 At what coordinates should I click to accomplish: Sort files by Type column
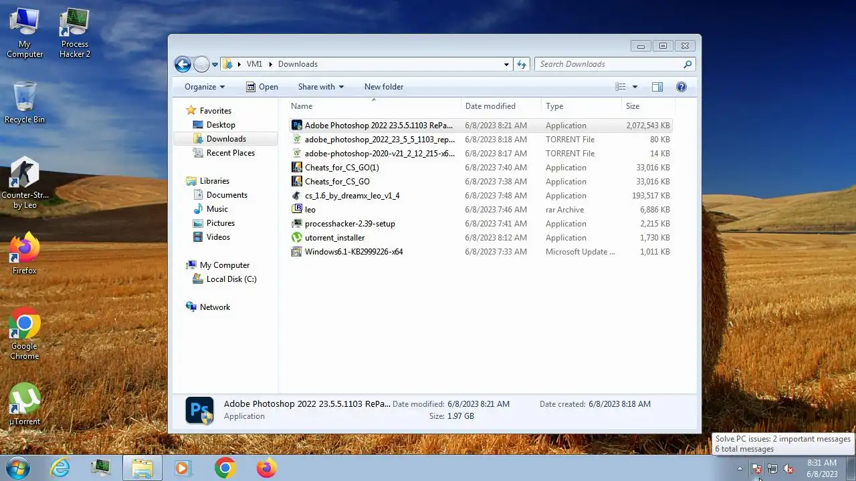pyautogui.click(x=581, y=106)
